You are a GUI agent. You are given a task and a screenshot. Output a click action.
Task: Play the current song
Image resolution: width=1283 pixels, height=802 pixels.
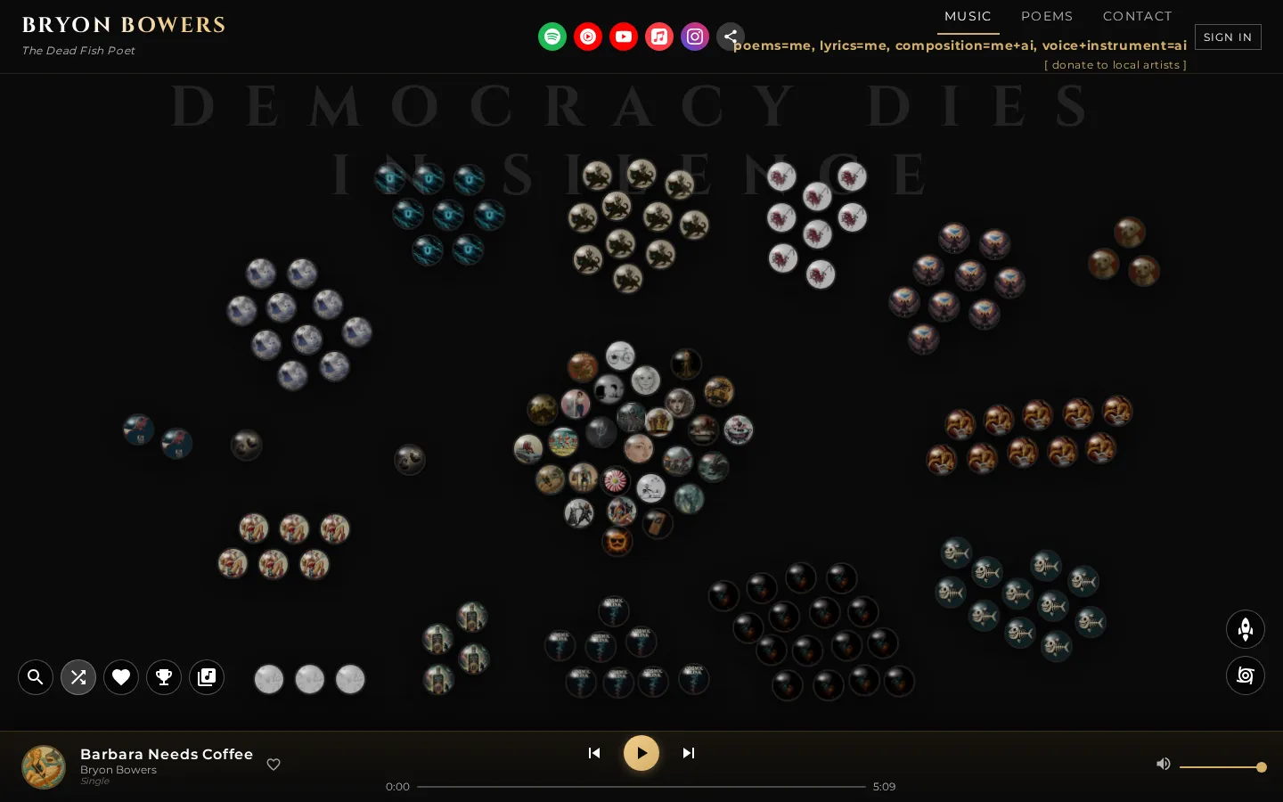pyautogui.click(x=641, y=753)
